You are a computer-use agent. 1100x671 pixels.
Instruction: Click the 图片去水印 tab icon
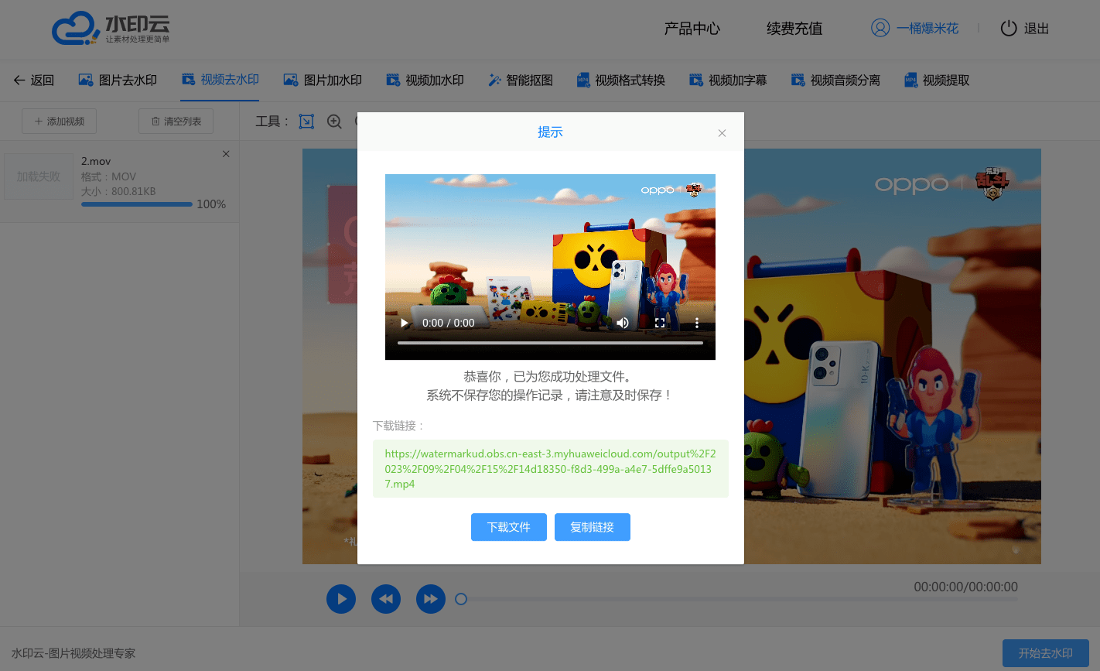pos(86,80)
